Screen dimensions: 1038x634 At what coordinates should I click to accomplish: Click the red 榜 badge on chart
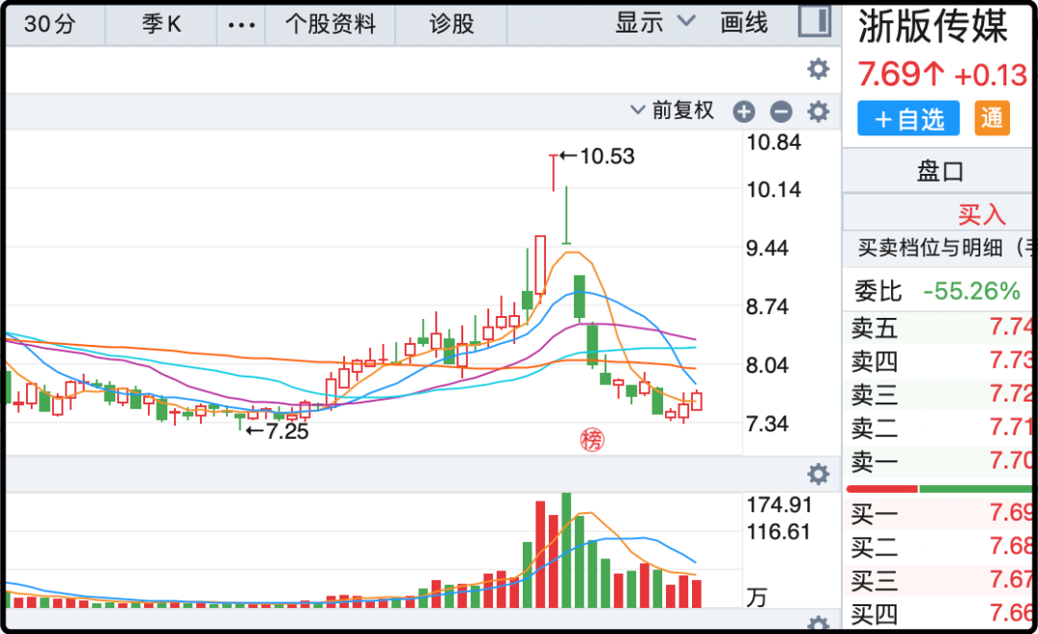click(x=594, y=440)
